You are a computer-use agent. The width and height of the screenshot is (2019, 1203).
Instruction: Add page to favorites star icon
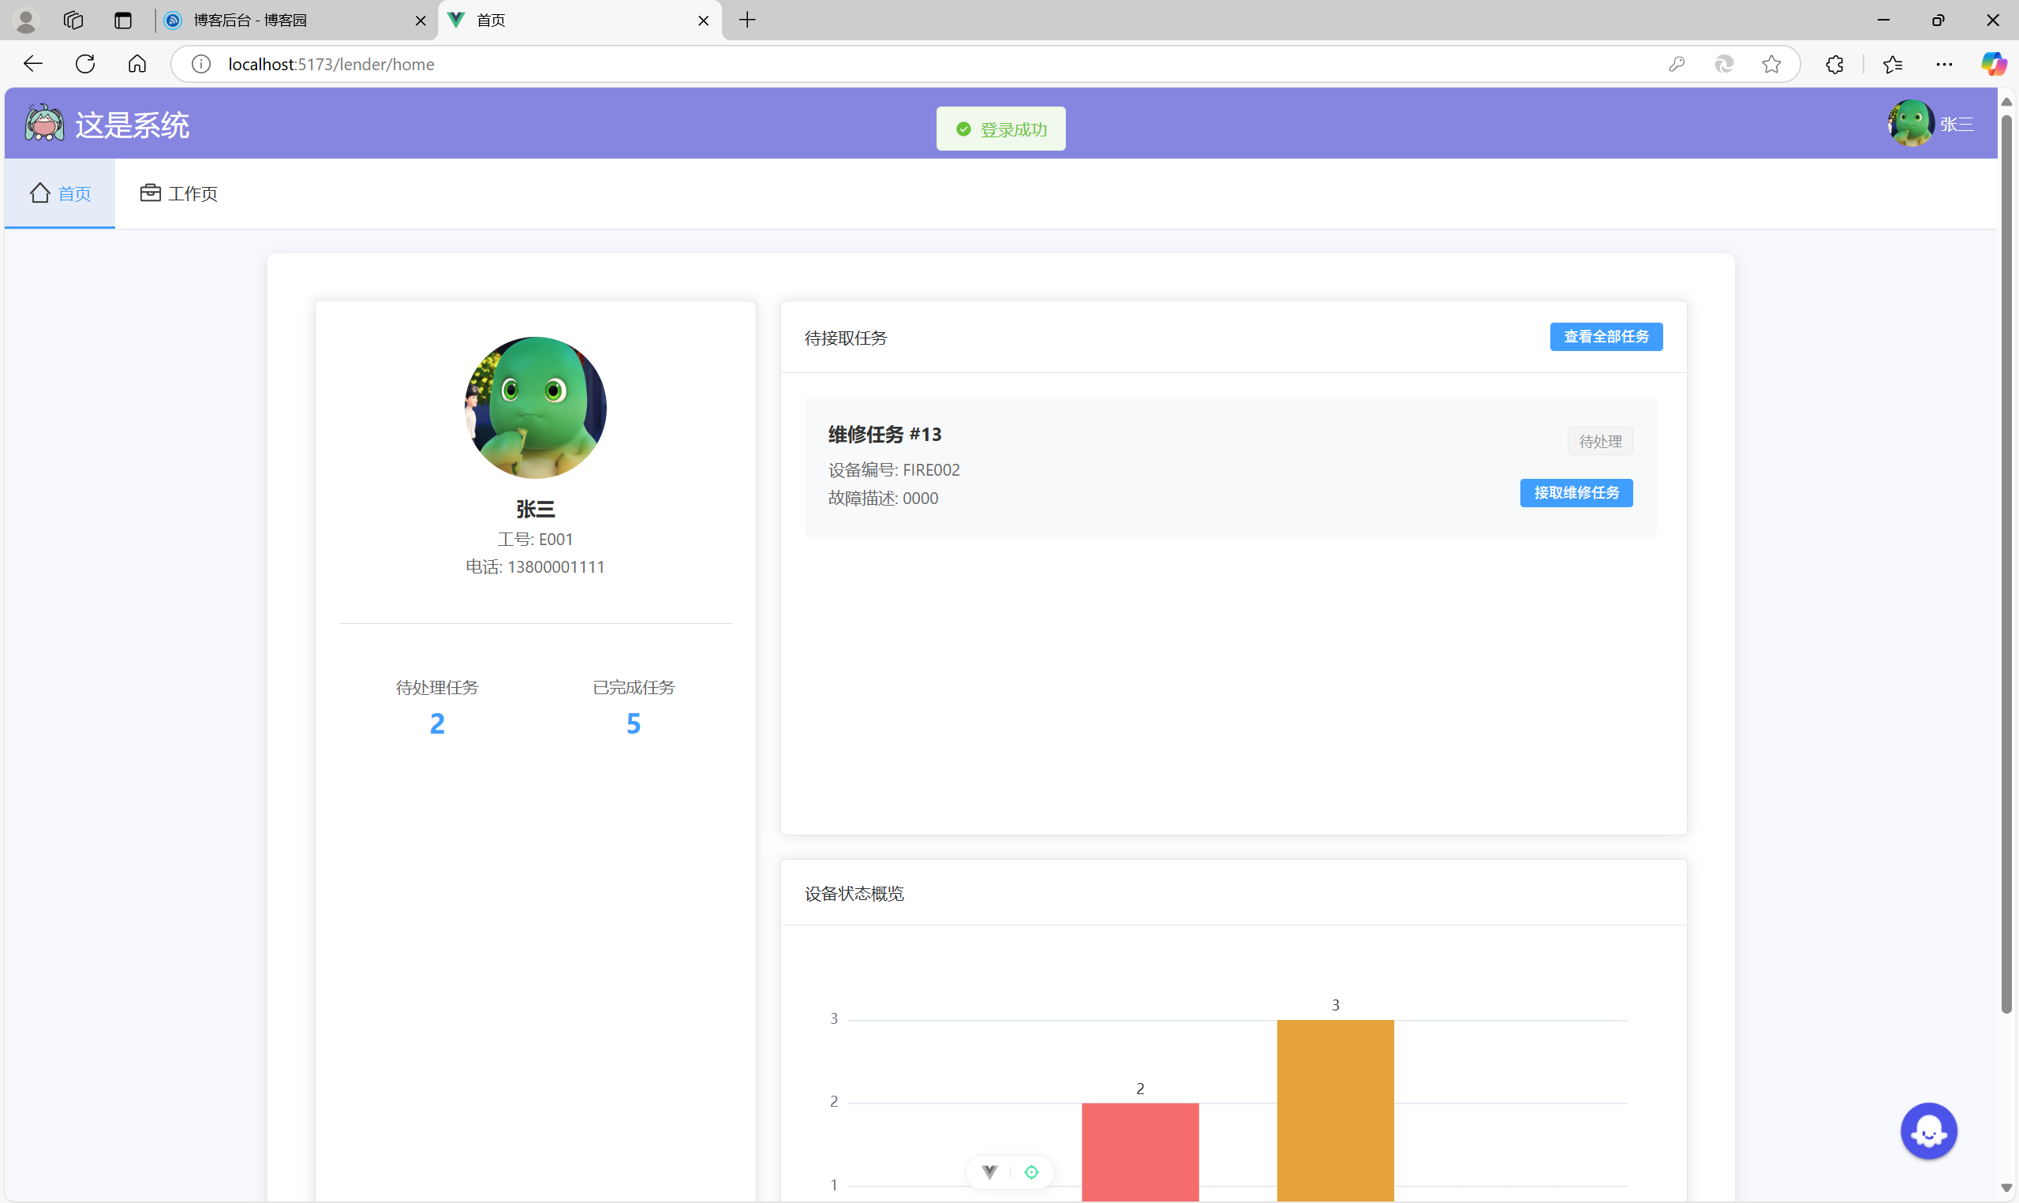(1771, 64)
